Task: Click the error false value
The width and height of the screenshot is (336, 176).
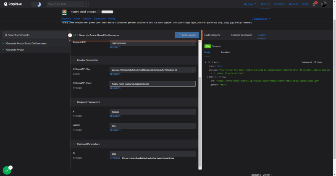Action: pos(220,66)
